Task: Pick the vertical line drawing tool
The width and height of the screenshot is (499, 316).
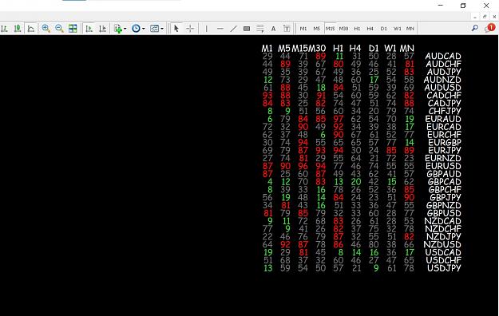Action: [x=206, y=29]
